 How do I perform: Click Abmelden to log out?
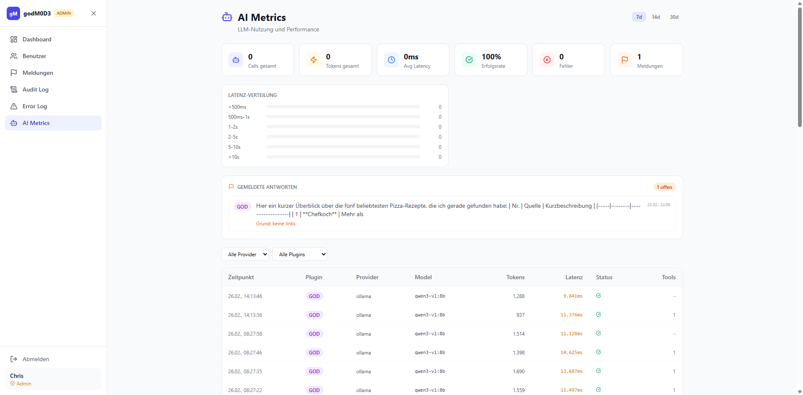click(x=36, y=359)
